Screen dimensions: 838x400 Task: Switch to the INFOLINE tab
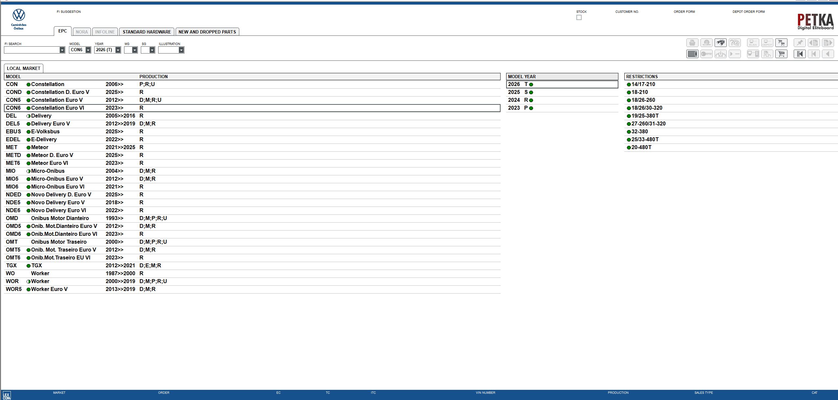(x=105, y=32)
